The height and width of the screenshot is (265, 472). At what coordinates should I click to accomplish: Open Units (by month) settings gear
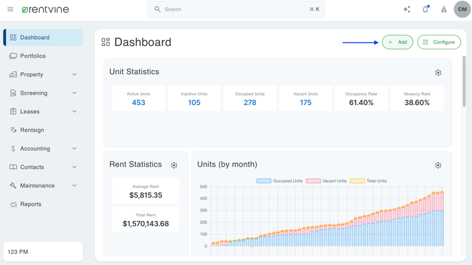pos(438,165)
